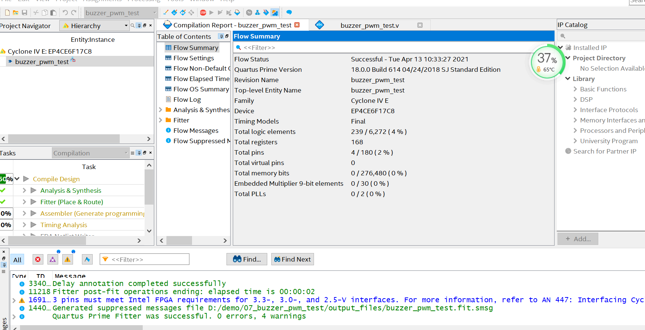Toggle the Tasks panel pin
Screen dimensions: 645x330
pyautogui.click(x=139, y=153)
